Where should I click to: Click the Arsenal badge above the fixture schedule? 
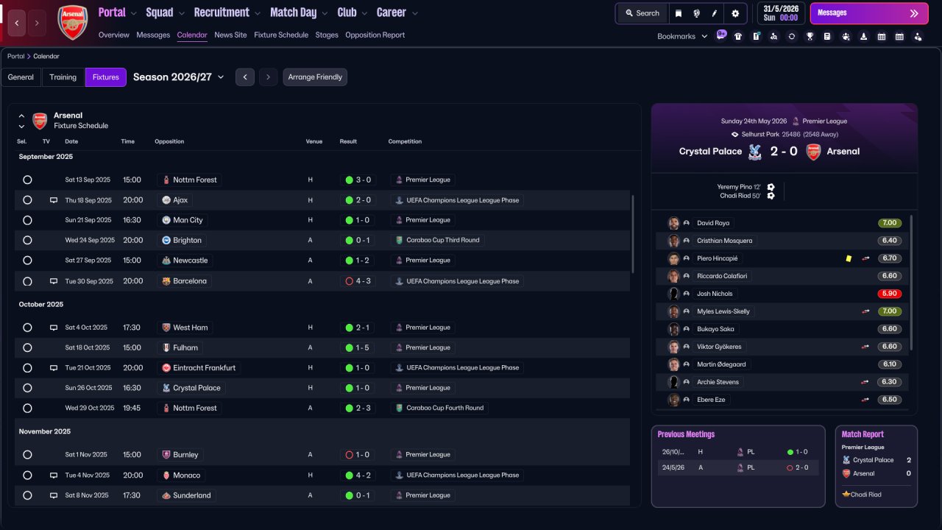(x=40, y=121)
